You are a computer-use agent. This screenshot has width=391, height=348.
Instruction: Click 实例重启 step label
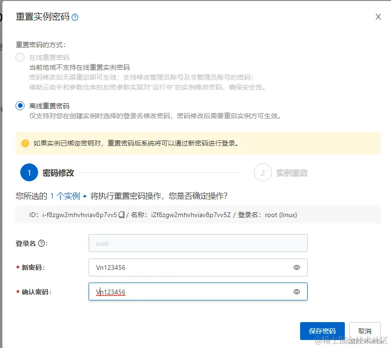click(x=292, y=173)
